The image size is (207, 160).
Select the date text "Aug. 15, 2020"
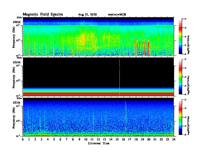87,15
